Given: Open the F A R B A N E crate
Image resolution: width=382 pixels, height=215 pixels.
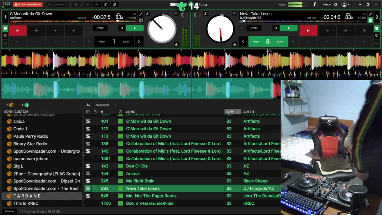Looking at the screenshot, I should [42, 196].
